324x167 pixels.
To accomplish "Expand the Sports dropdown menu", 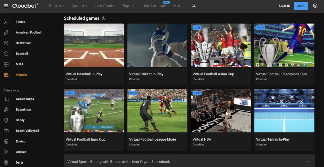I will [56, 6].
